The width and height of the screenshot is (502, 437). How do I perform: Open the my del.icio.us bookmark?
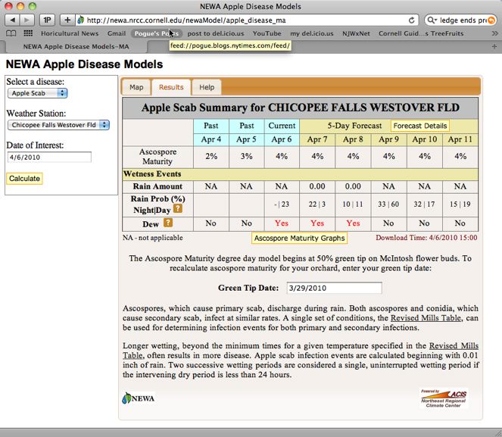312,33
